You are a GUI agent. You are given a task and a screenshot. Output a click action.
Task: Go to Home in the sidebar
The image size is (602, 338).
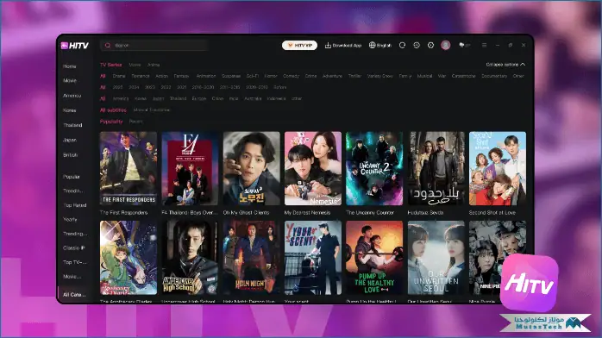pos(70,66)
